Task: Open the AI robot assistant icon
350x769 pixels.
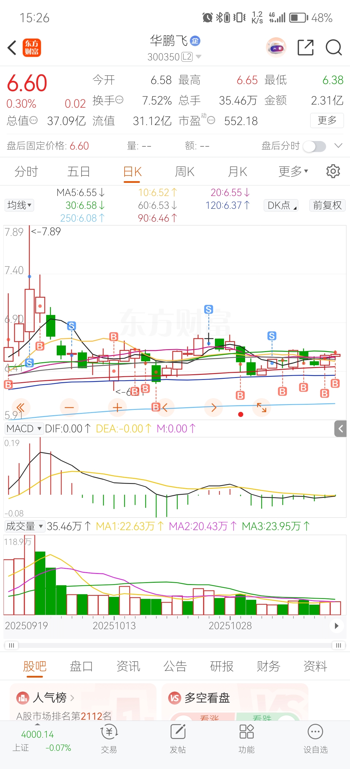Action: [x=276, y=48]
